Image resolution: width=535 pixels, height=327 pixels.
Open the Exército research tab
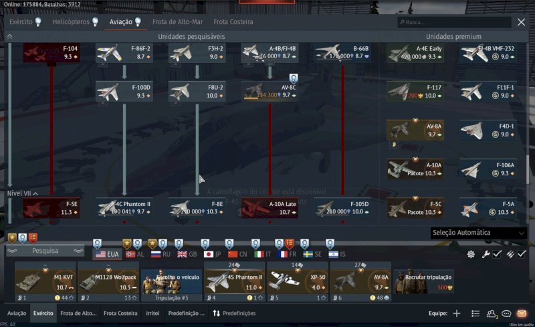click(x=25, y=22)
